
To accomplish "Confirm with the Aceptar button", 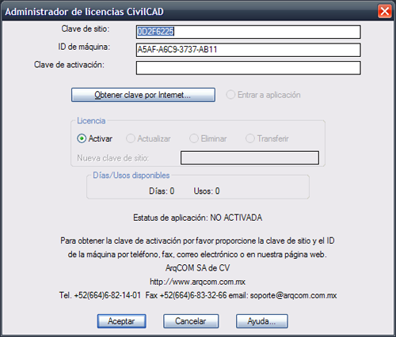I will click(121, 321).
